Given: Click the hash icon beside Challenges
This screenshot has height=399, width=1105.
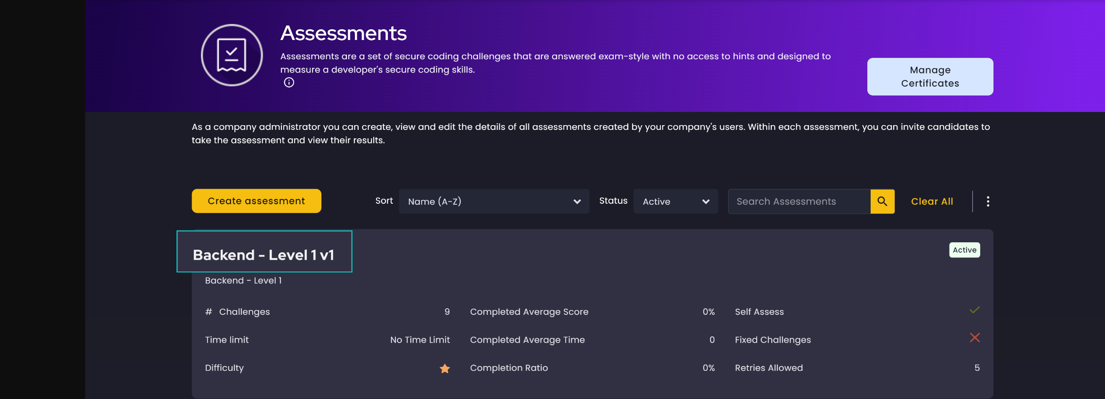Looking at the screenshot, I should pos(208,312).
